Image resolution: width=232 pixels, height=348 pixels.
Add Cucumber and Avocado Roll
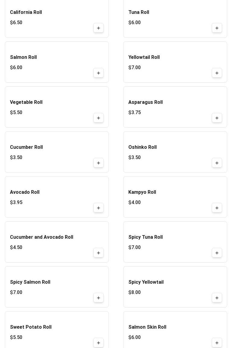pyautogui.click(x=99, y=253)
